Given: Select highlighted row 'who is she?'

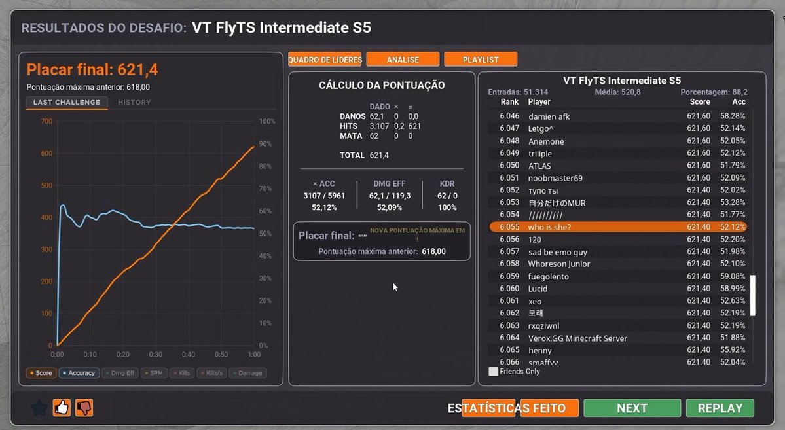Looking at the screenshot, I should point(618,226).
